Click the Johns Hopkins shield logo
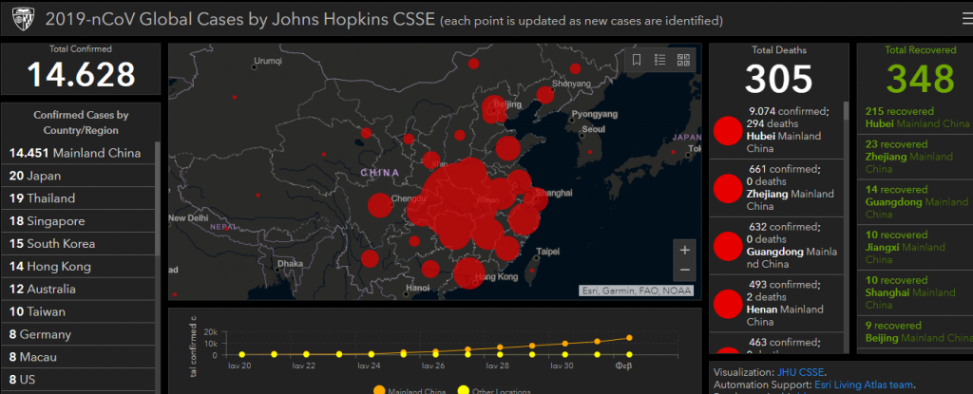973x394 pixels. coord(20,19)
